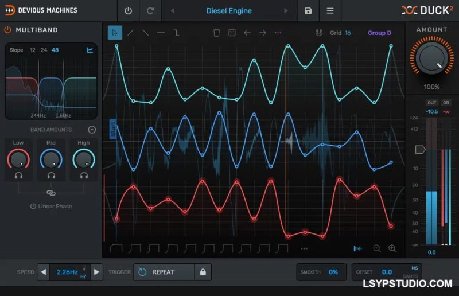Open the Diesel Engine preset list
Viewport: 459px width, 296px height.
click(228, 11)
